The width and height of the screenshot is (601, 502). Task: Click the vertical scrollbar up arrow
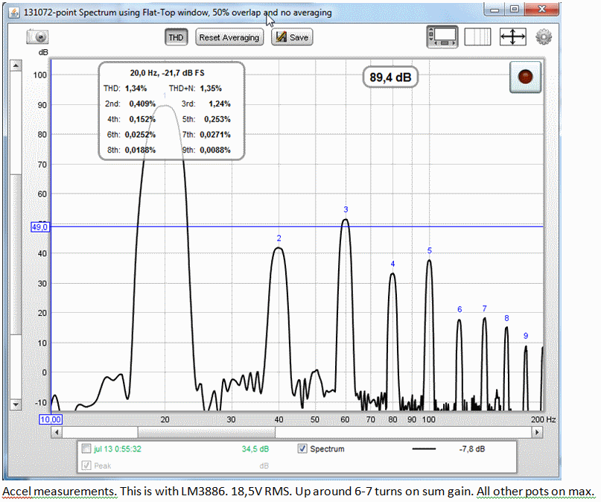coord(16,66)
